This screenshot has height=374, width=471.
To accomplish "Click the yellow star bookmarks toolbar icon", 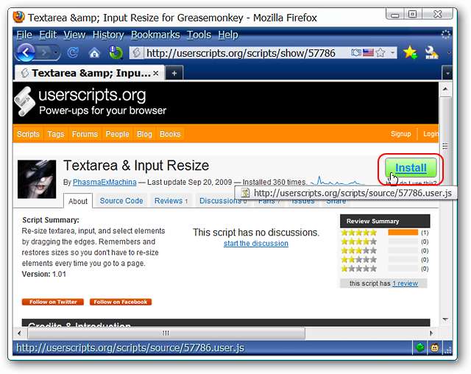I will [x=410, y=53].
